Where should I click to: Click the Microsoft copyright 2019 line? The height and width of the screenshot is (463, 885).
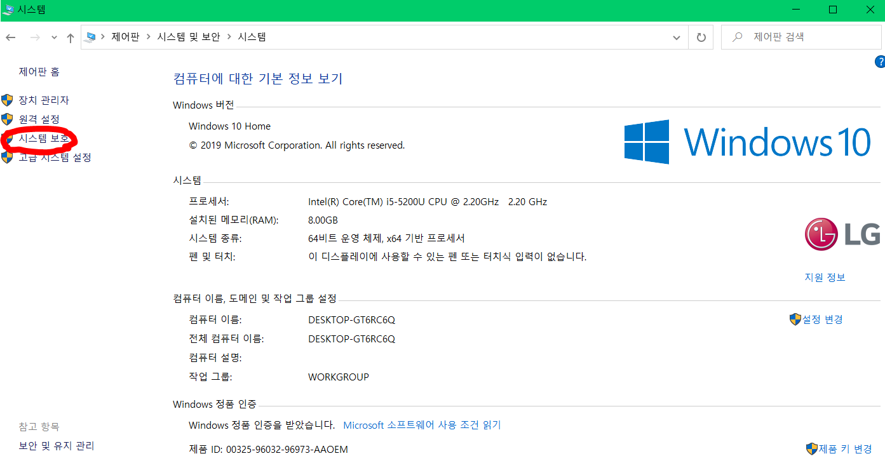pos(297,145)
